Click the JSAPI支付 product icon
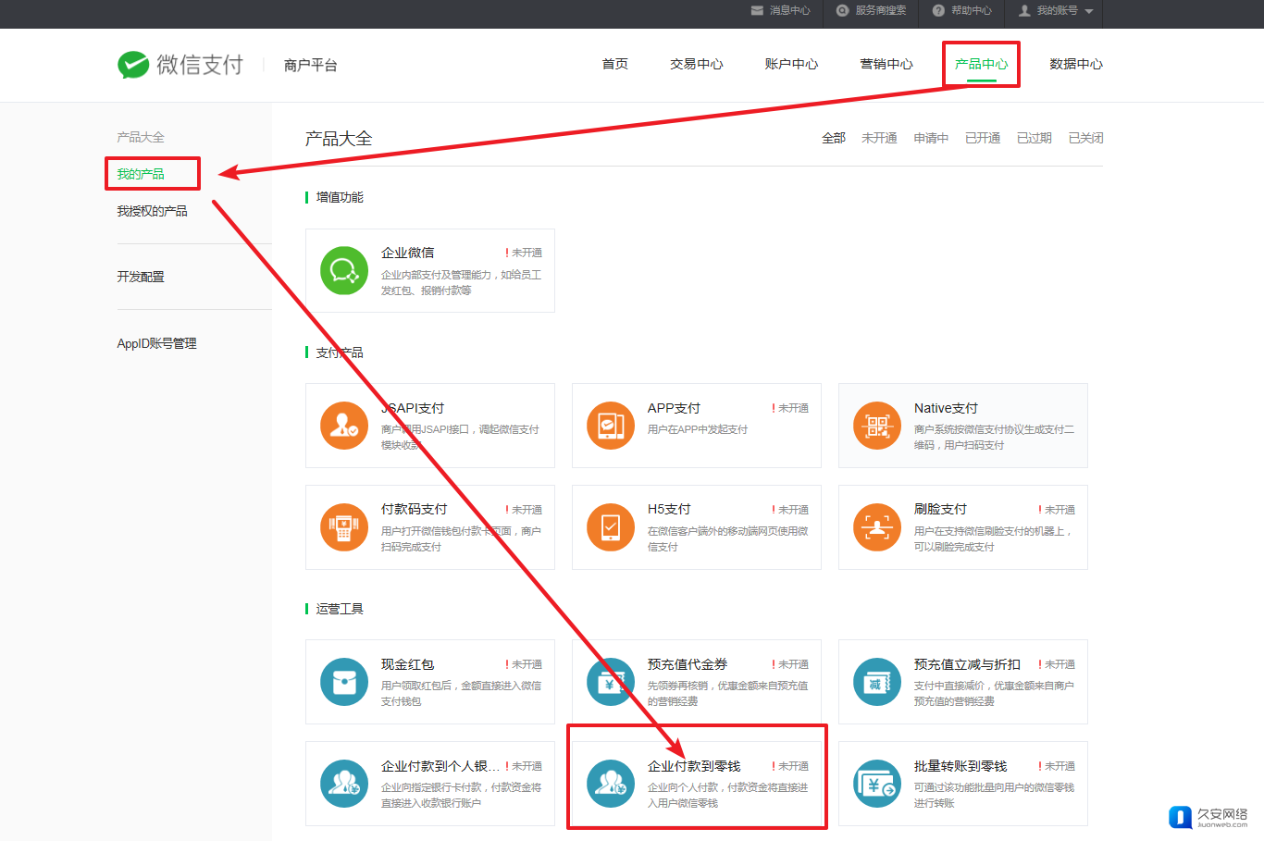1264x841 pixels. [344, 426]
